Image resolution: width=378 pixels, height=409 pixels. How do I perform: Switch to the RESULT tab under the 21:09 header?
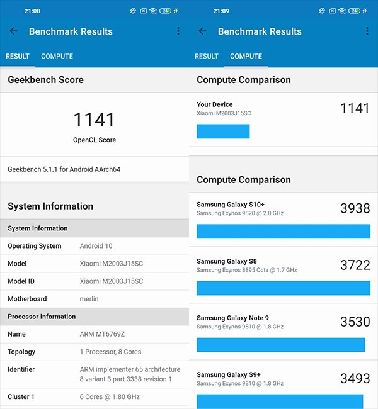tap(207, 57)
